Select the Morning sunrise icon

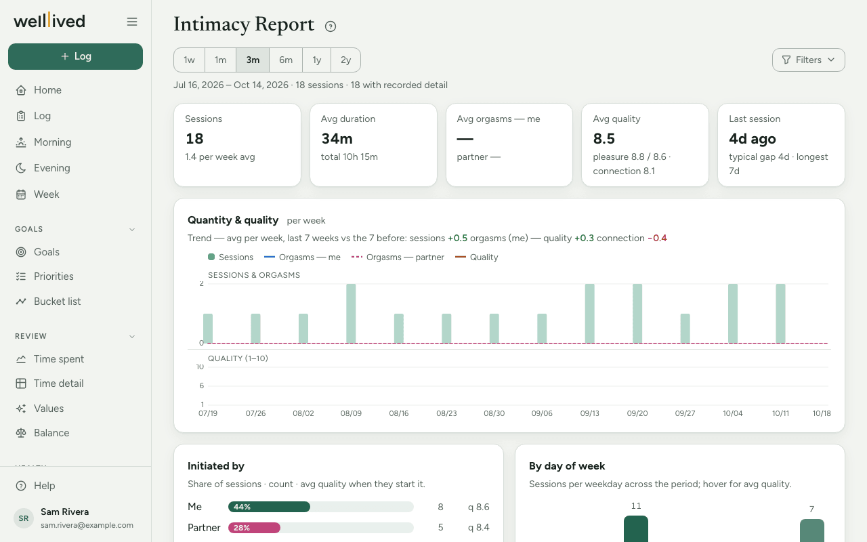coord(21,142)
